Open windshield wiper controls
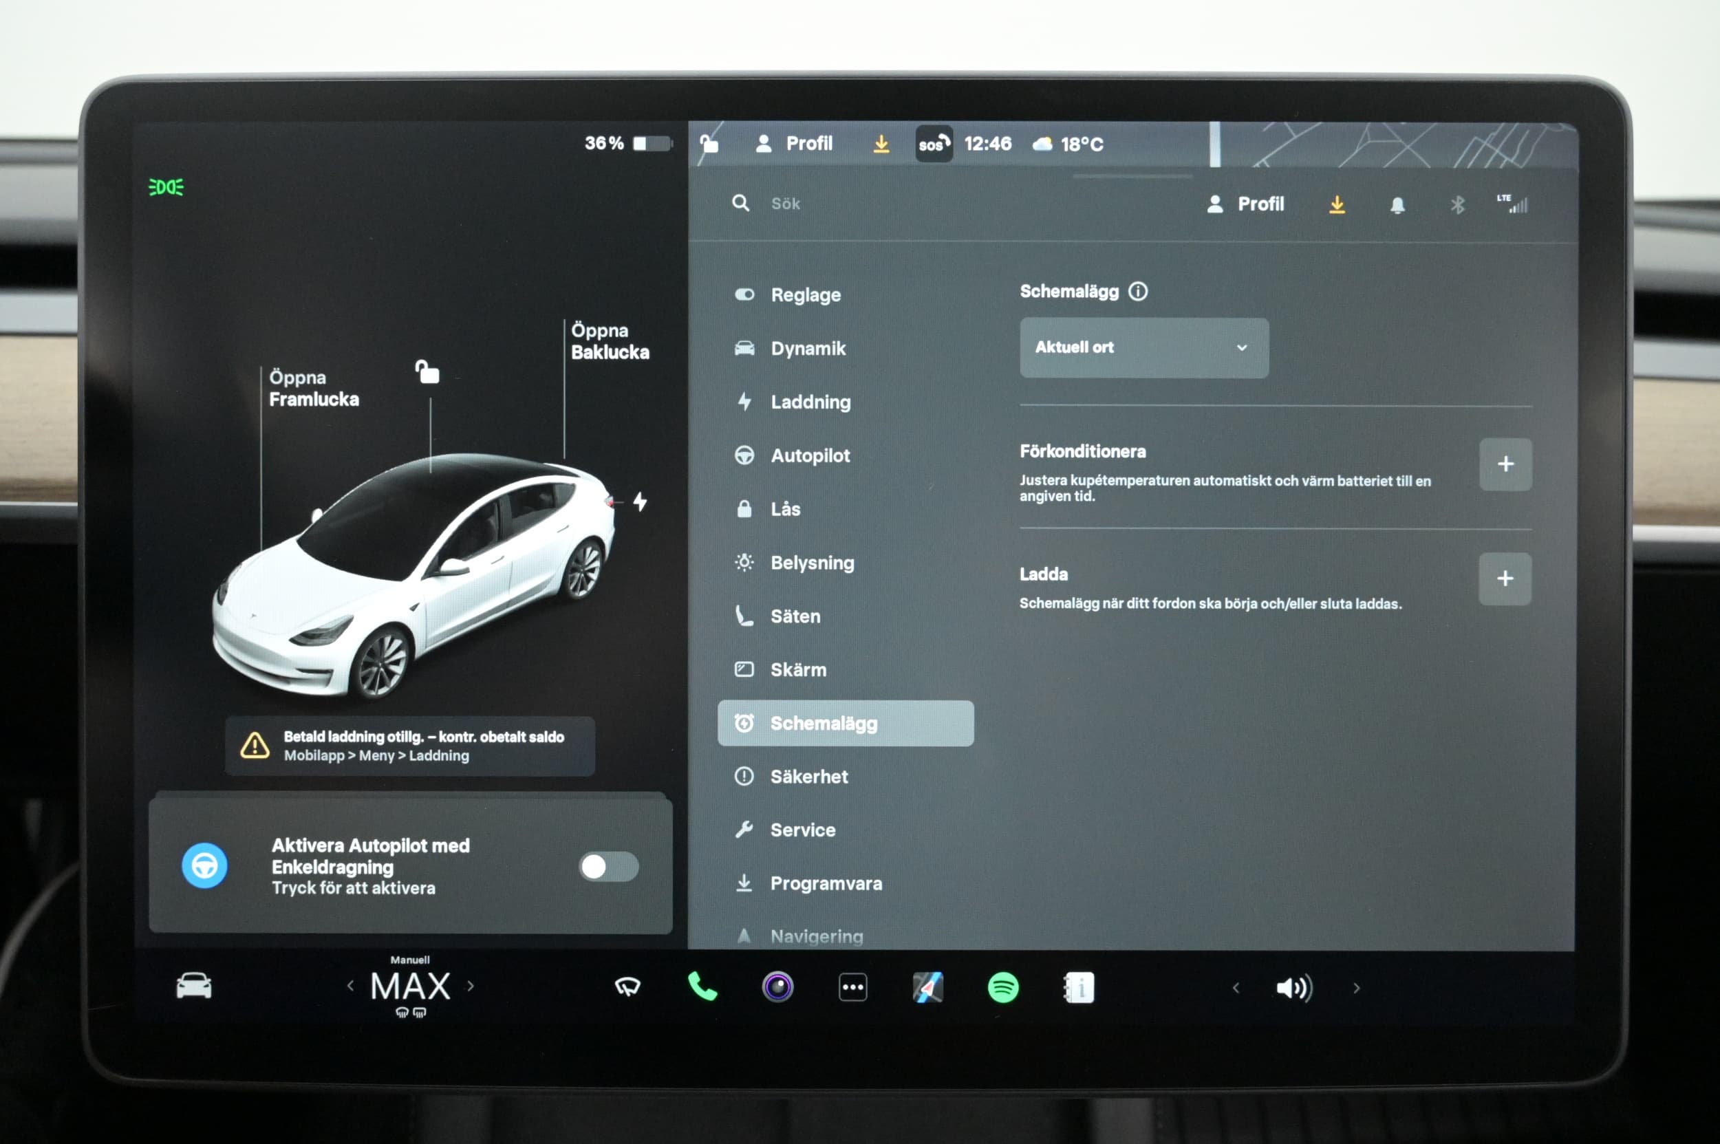This screenshot has height=1144, width=1720. click(627, 986)
